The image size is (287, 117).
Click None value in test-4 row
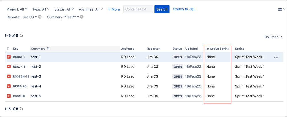tap(211, 86)
